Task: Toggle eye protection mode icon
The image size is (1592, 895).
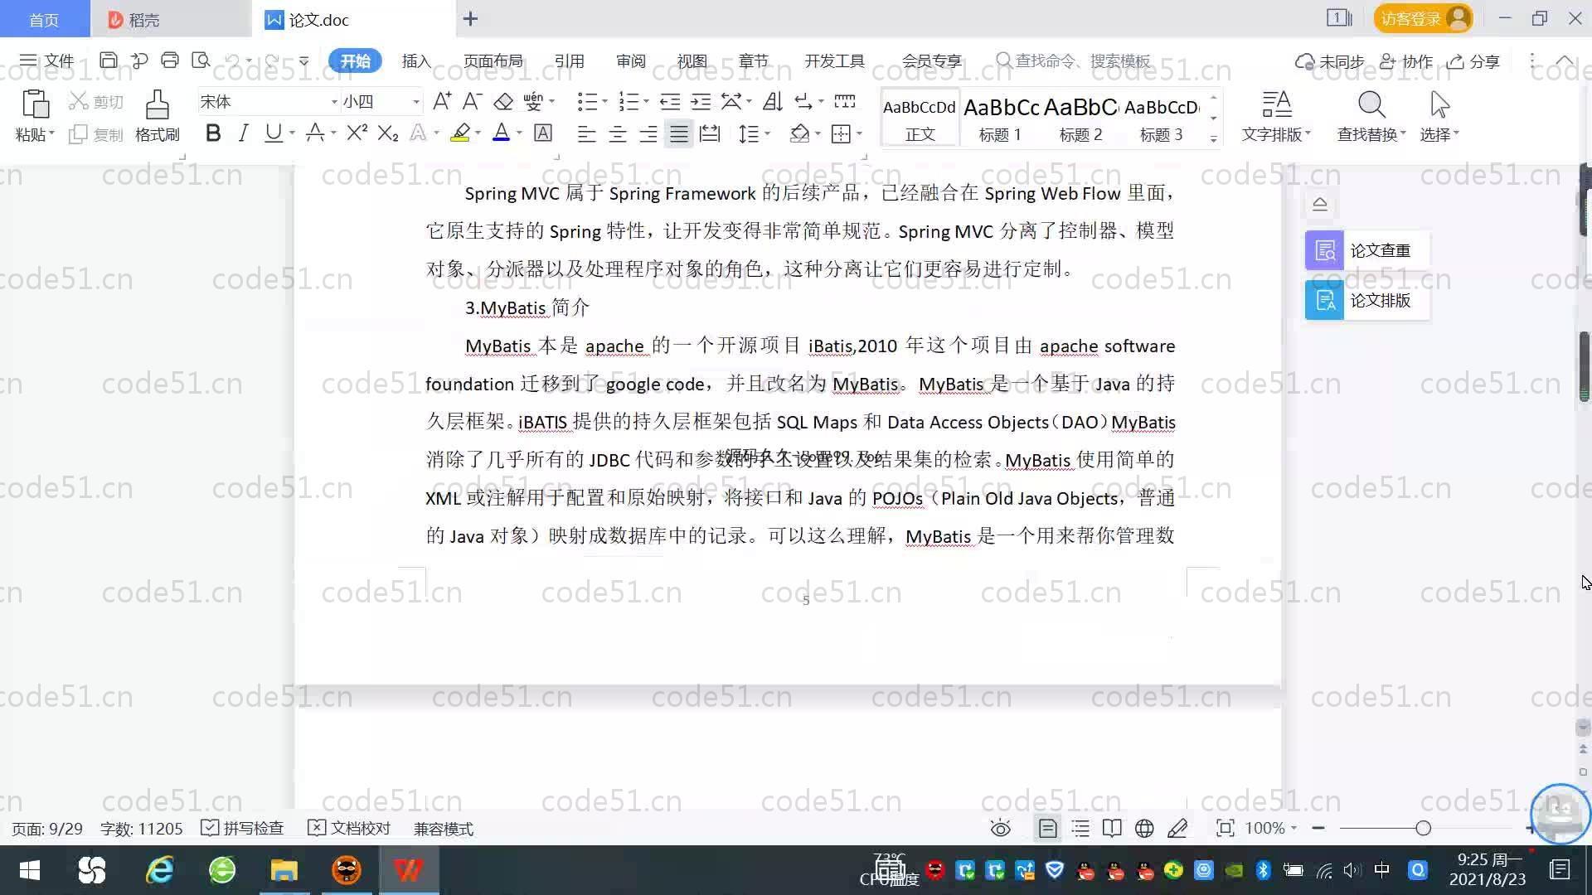Action: (1001, 828)
